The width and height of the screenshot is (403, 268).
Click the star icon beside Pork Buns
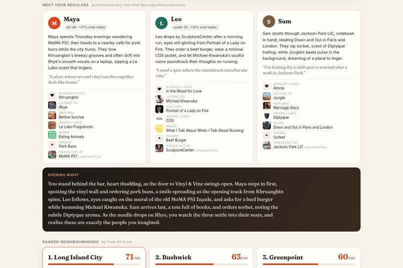pyautogui.click(x=52, y=145)
